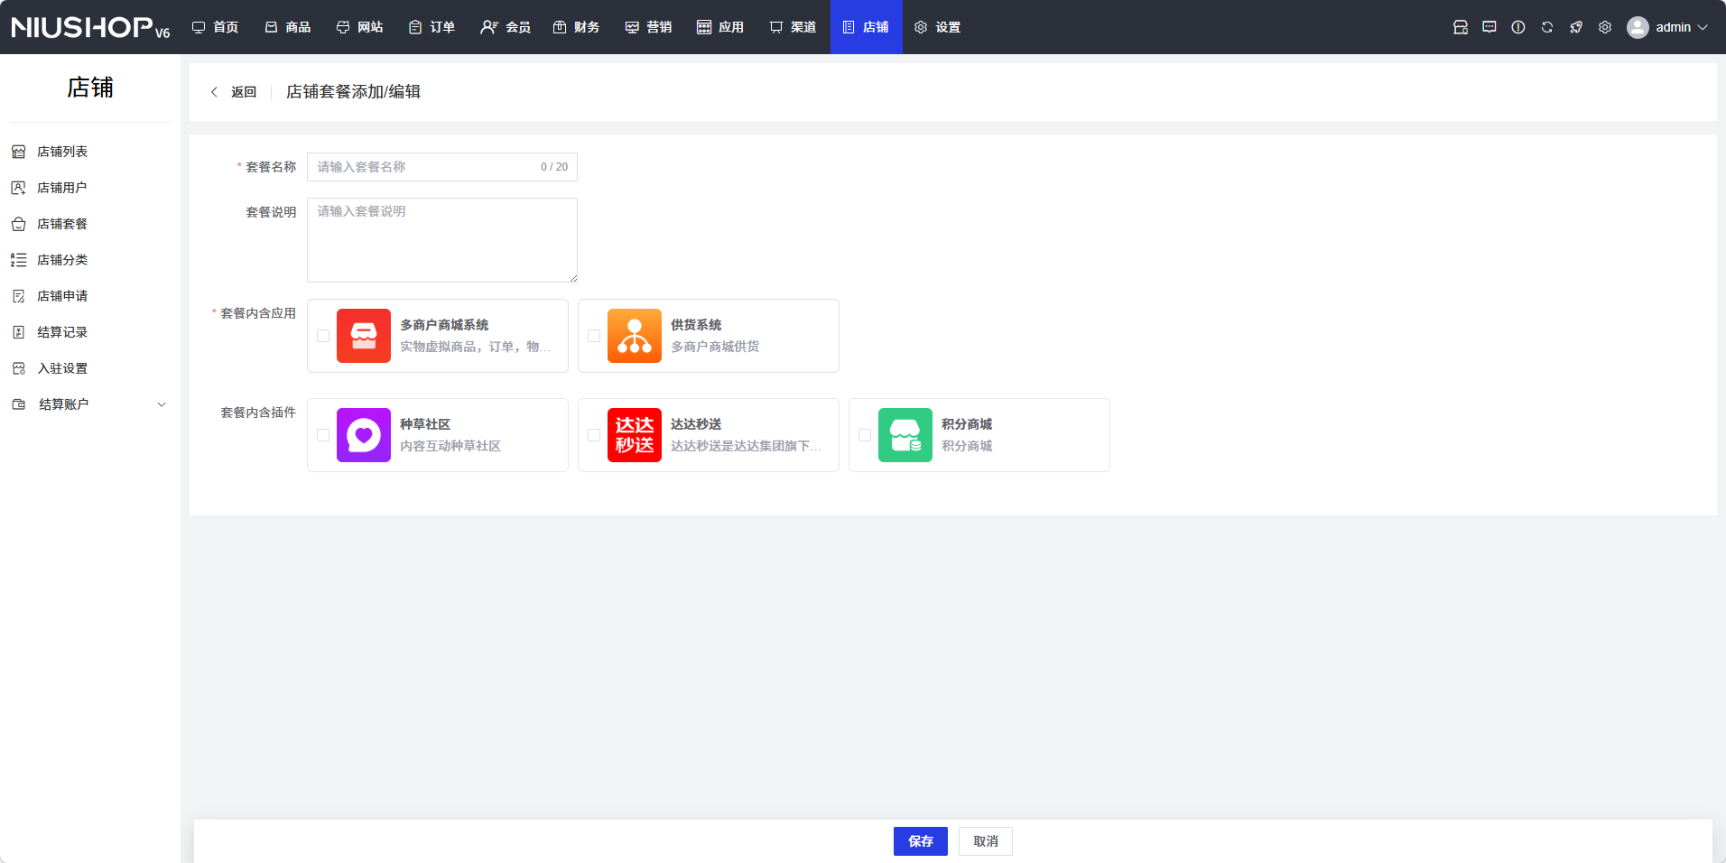Click the gear icon beside admin avatar
This screenshot has width=1726, height=863.
coord(1604,27)
